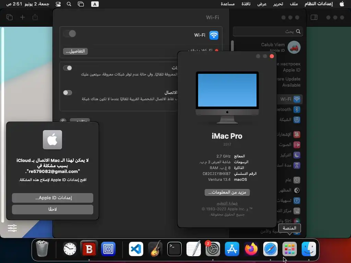Open the red B app in dock

click(x=89, y=249)
